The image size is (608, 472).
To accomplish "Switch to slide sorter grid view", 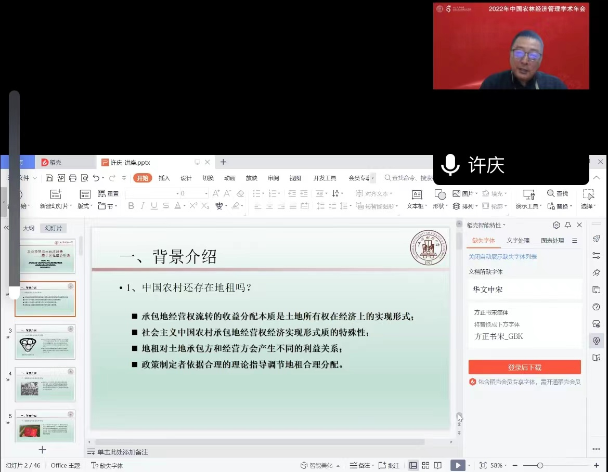I will [x=425, y=465].
